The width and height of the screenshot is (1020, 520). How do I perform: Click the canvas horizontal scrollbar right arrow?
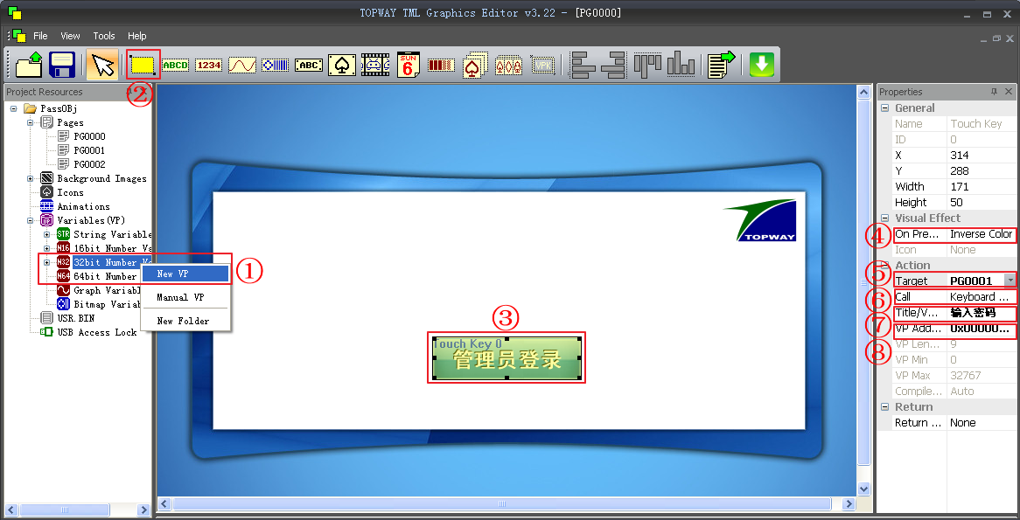coord(848,503)
